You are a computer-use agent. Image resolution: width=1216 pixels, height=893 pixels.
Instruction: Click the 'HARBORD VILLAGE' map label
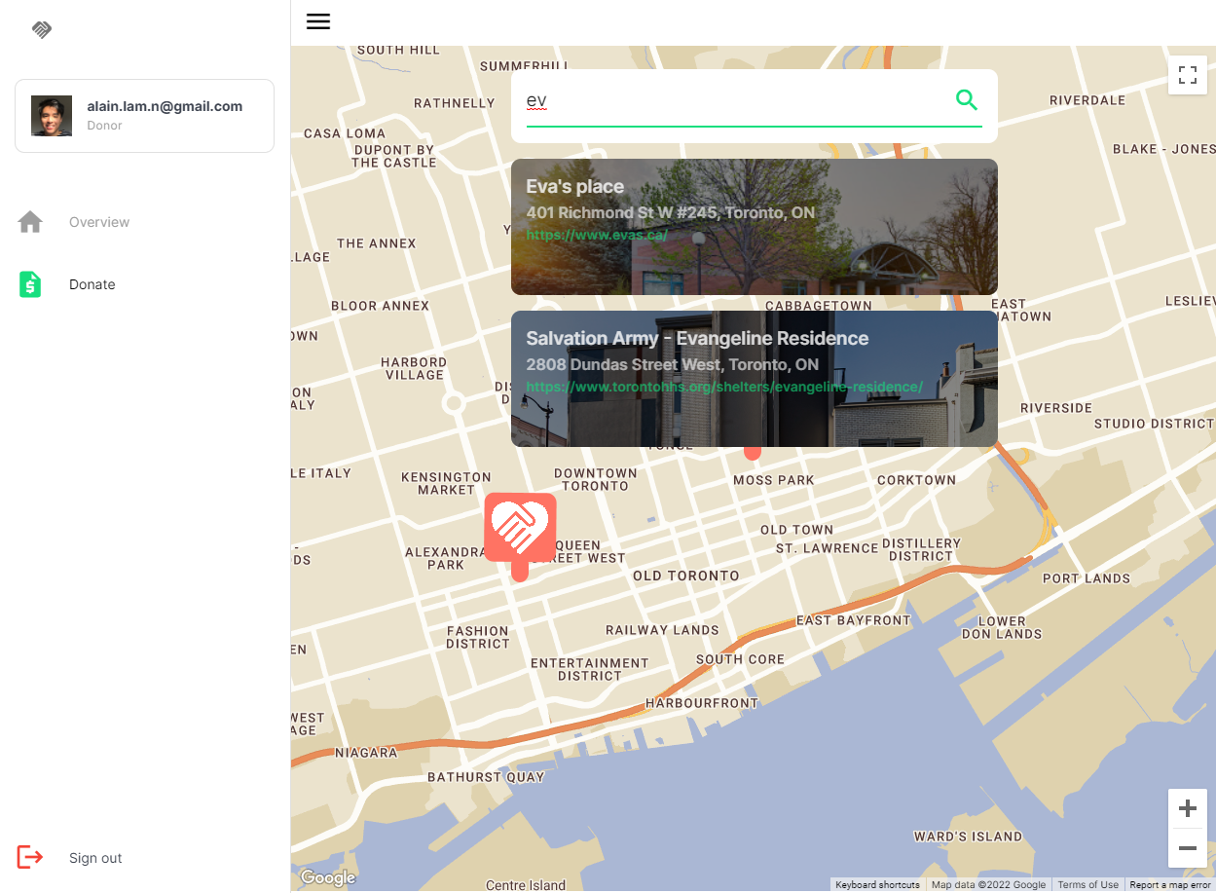tap(414, 368)
